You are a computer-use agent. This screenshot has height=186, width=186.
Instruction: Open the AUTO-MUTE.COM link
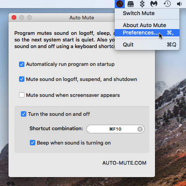click(124, 163)
